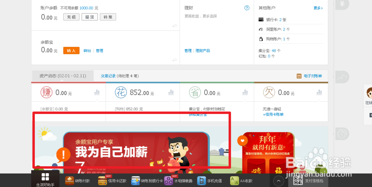
Task: Open 更多 link in 其他账户
Action: pyautogui.click(x=318, y=8)
